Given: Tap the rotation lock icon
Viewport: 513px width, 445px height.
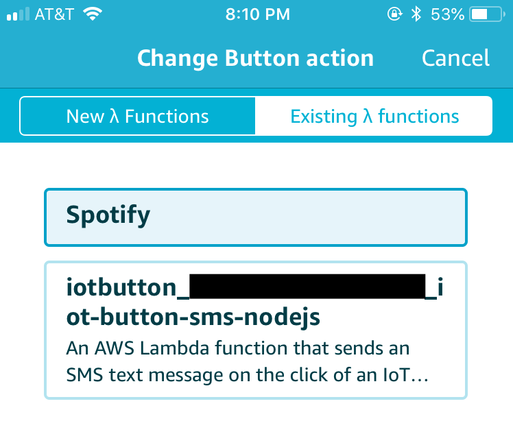Looking at the screenshot, I should click(394, 14).
